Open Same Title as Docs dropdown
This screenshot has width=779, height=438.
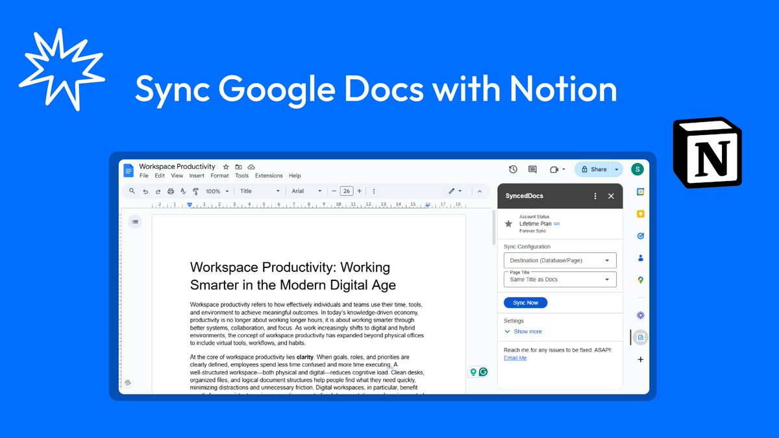560,279
